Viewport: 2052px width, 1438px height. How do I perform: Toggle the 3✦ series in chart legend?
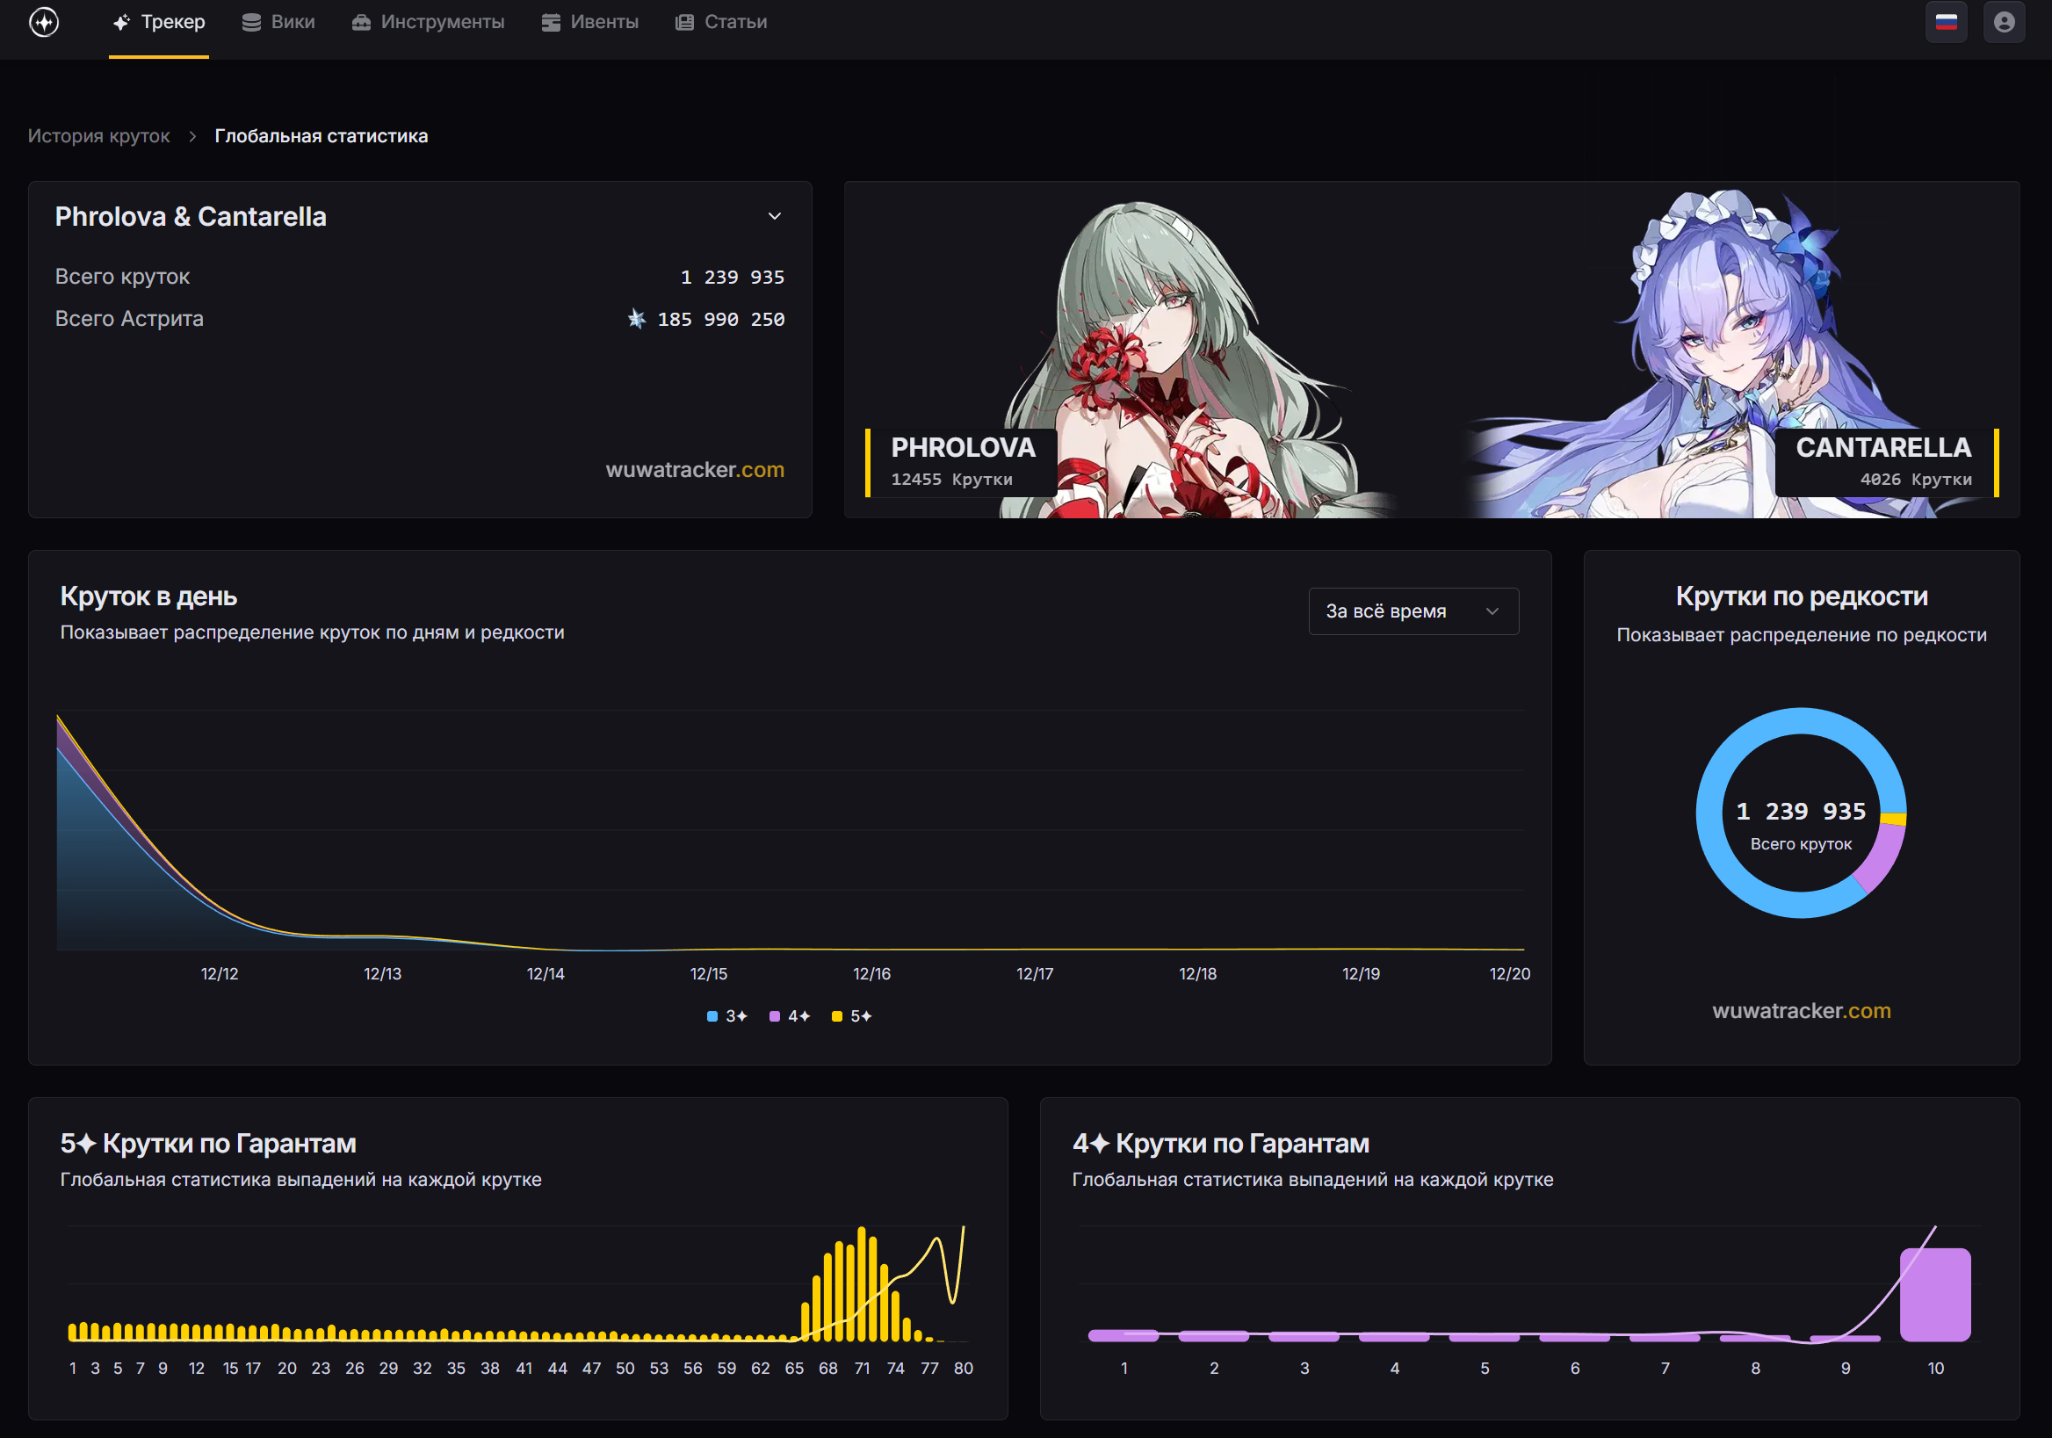[726, 1016]
